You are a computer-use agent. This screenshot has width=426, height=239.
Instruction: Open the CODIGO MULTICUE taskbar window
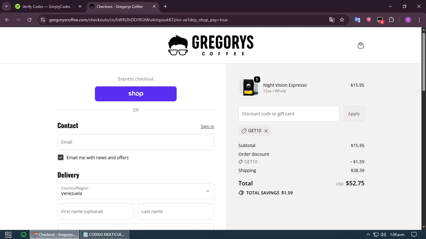105,234
